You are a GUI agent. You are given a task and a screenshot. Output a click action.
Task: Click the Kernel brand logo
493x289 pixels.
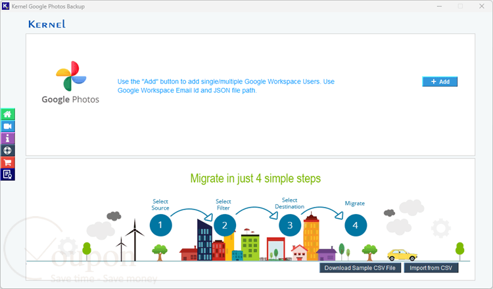(x=47, y=24)
